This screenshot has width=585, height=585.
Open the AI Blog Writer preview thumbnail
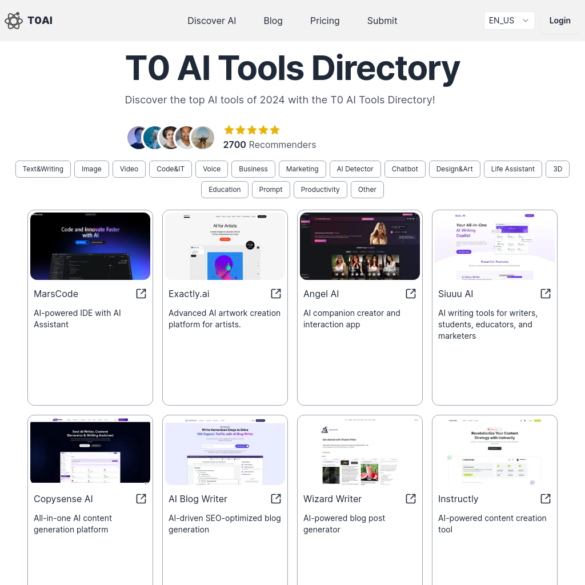click(225, 451)
